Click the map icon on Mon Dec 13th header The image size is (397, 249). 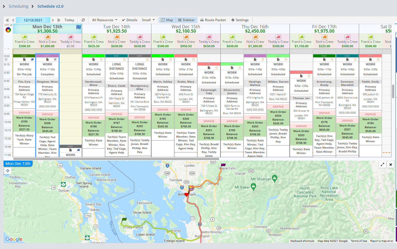click(79, 27)
